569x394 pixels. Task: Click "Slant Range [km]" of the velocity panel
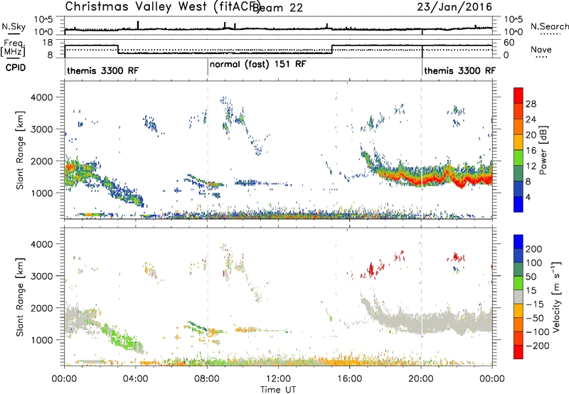20,297
